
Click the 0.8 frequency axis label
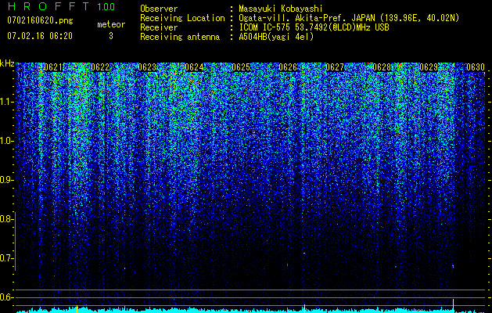point(5,219)
